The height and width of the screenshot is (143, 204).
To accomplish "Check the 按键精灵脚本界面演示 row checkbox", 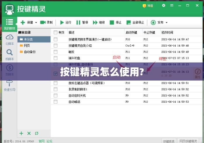I will 56,39.
